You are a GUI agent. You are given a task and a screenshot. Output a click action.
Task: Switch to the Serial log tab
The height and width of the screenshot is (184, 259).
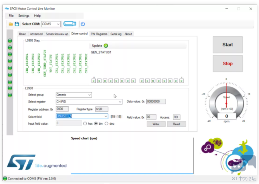116,34
